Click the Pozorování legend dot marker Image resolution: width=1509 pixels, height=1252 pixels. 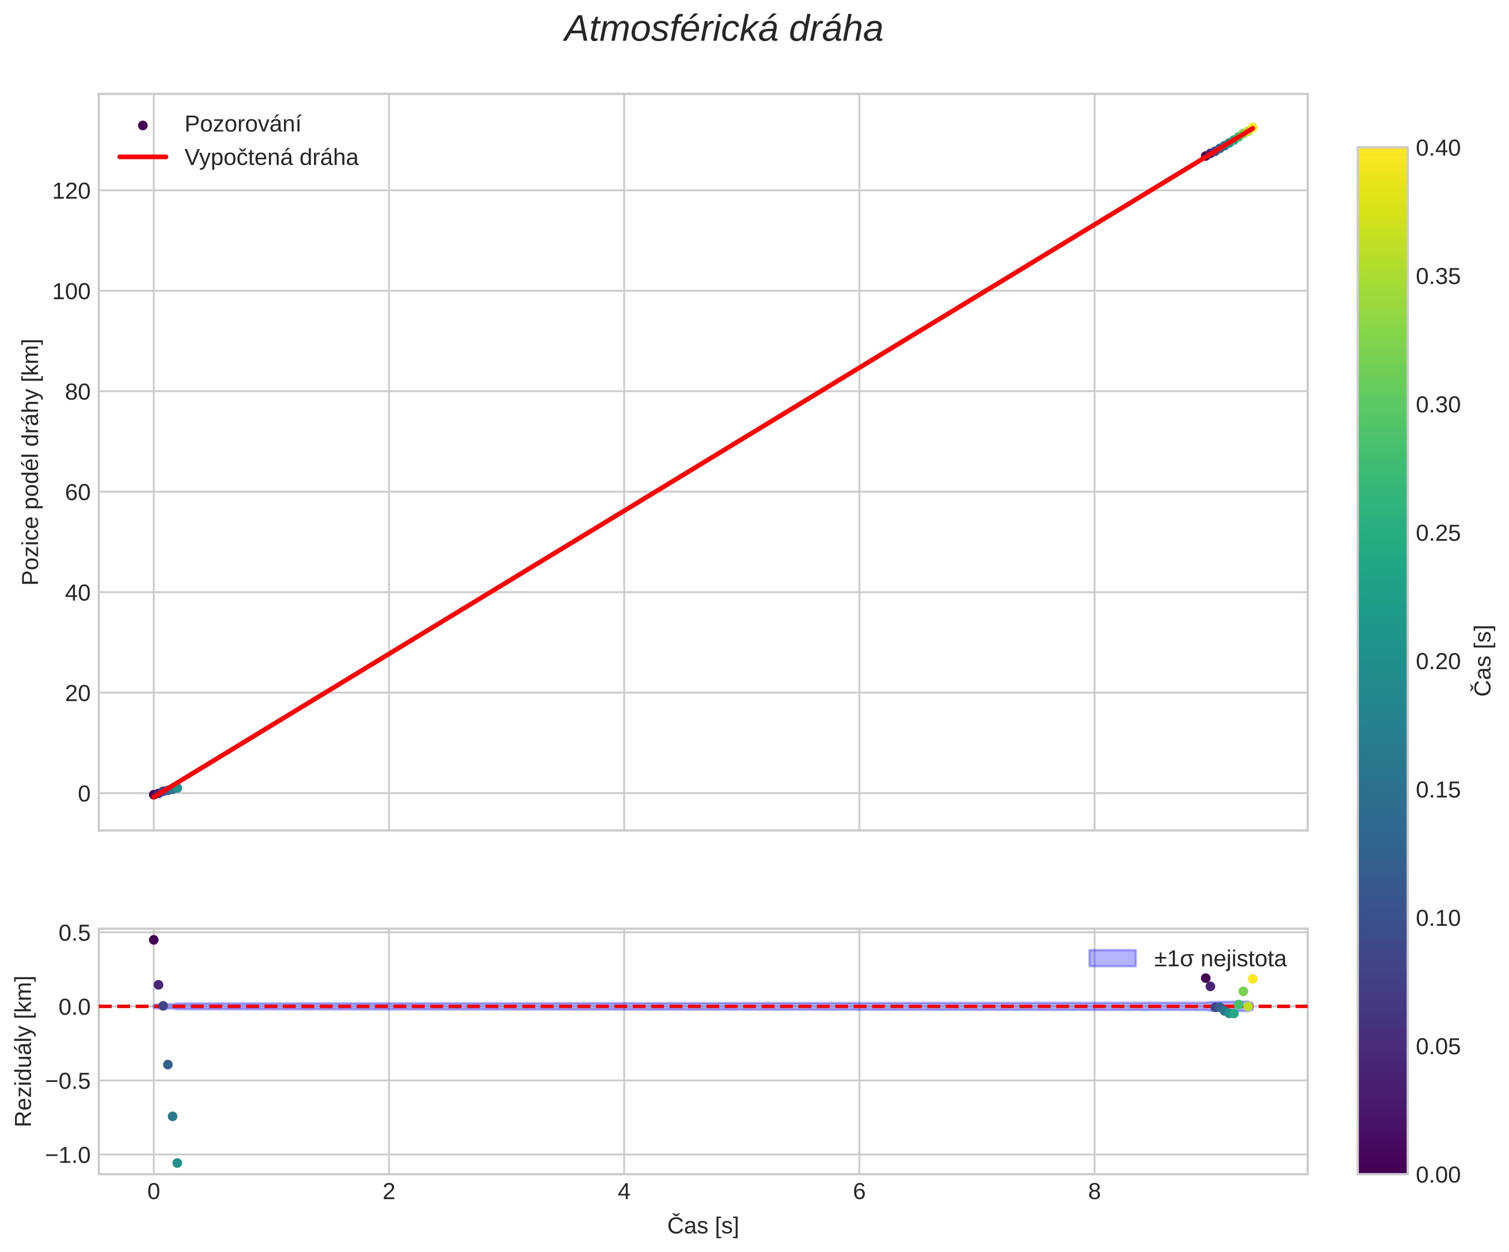(x=142, y=125)
